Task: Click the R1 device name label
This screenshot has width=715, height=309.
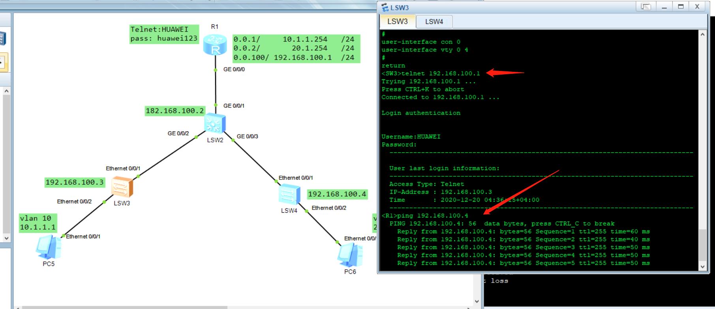Action: (x=214, y=27)
